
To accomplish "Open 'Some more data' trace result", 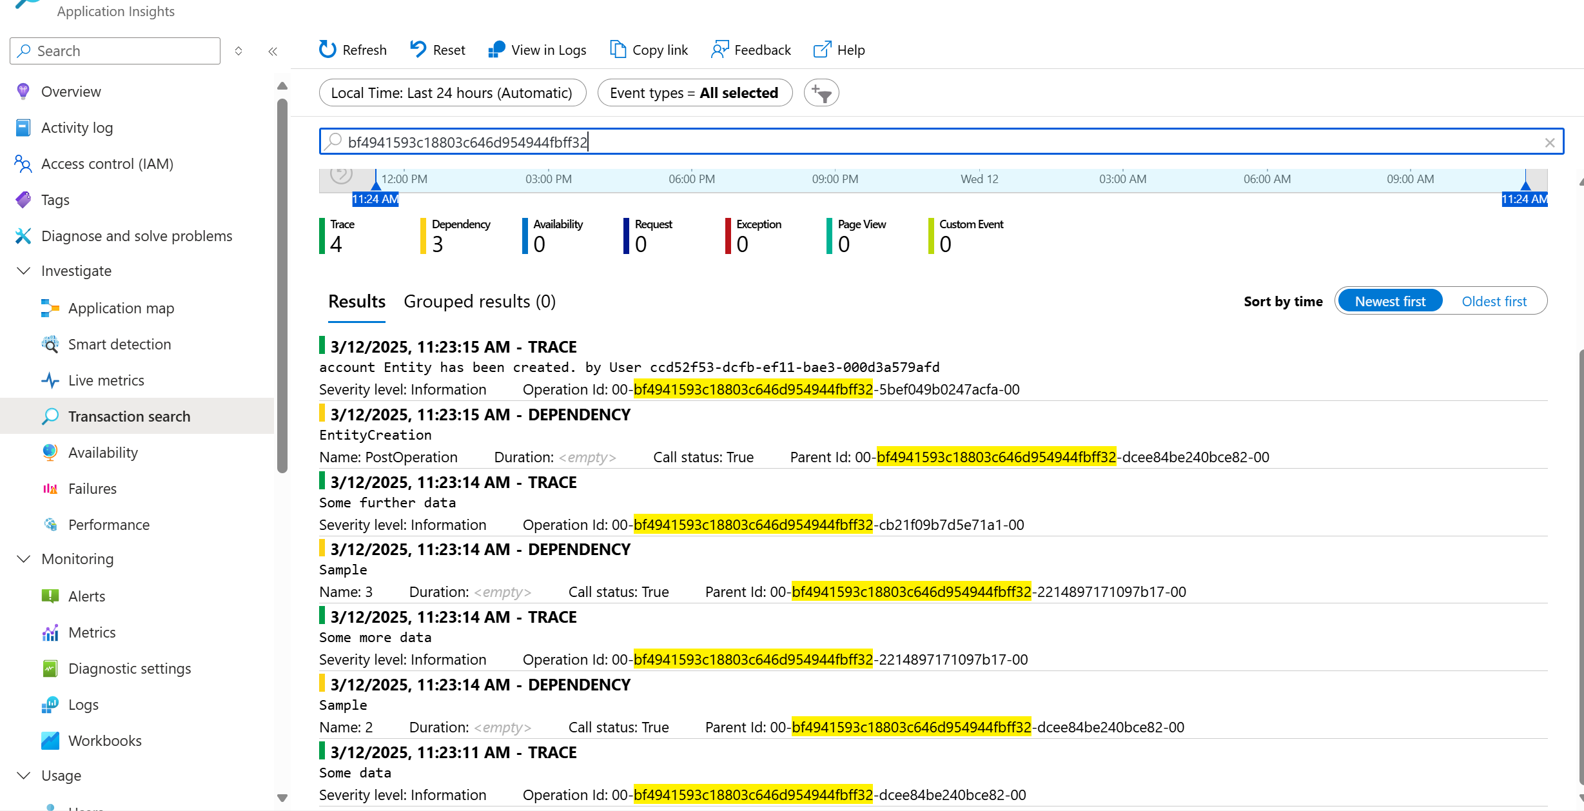I will (933, 638).
